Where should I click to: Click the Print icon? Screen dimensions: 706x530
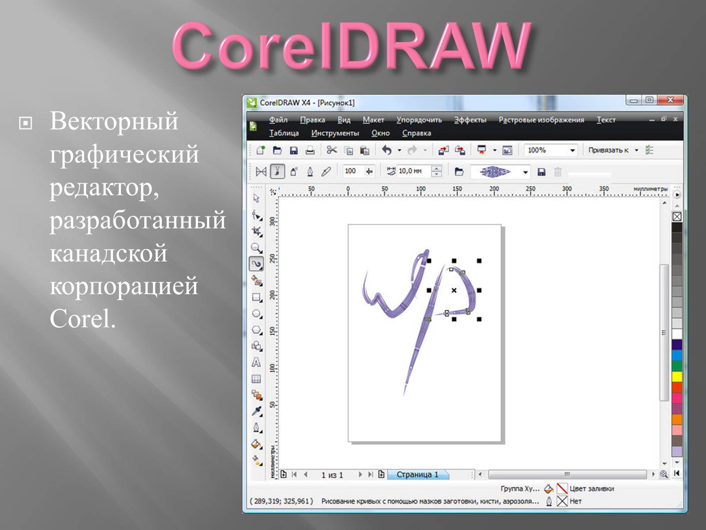(x=310, y=151)
